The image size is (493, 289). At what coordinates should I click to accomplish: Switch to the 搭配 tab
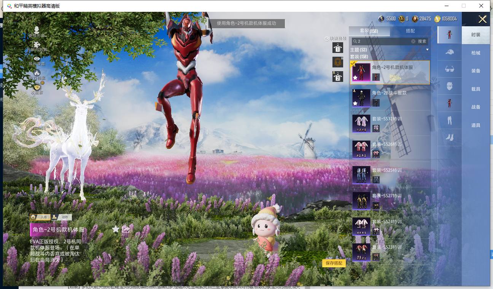click(410, 31)
